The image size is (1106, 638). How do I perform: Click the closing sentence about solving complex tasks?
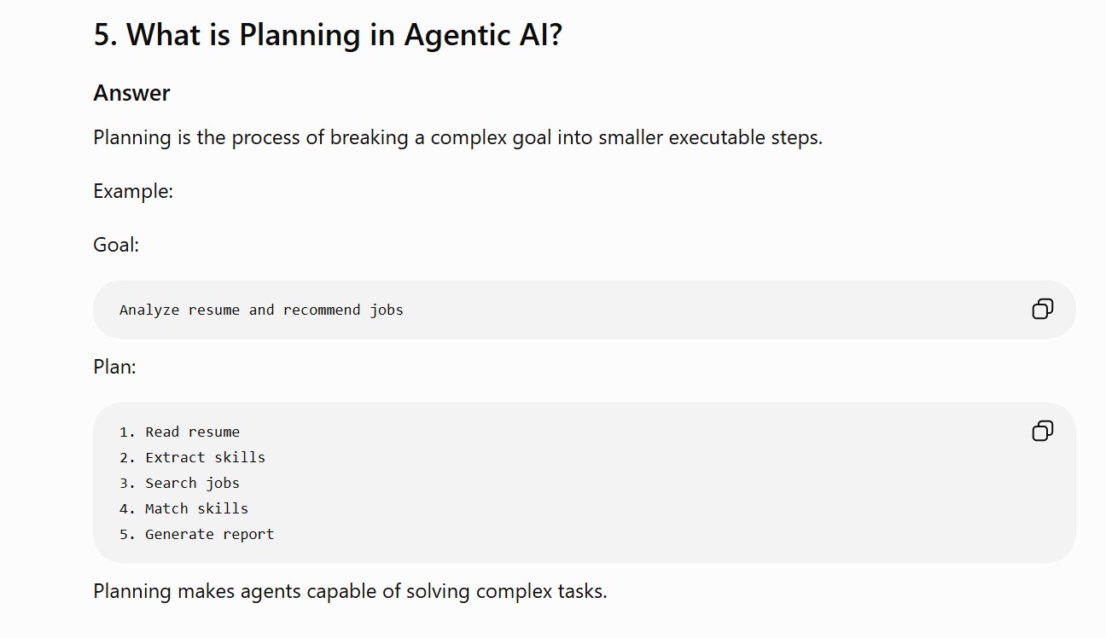tap(350, 591)
